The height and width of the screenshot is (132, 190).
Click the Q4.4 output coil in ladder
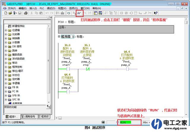tap(128, 69)
